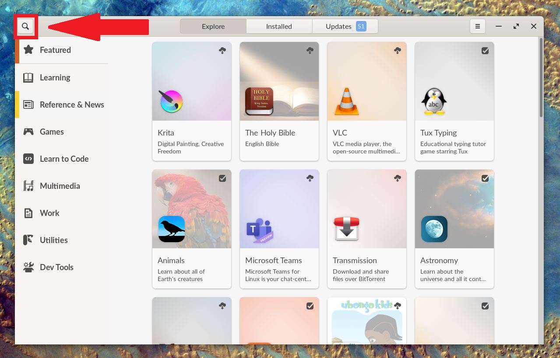The height and width of the screenshot is (358, 560).
Task: Open The Holy Bible title text
Action: coord(270,132)
